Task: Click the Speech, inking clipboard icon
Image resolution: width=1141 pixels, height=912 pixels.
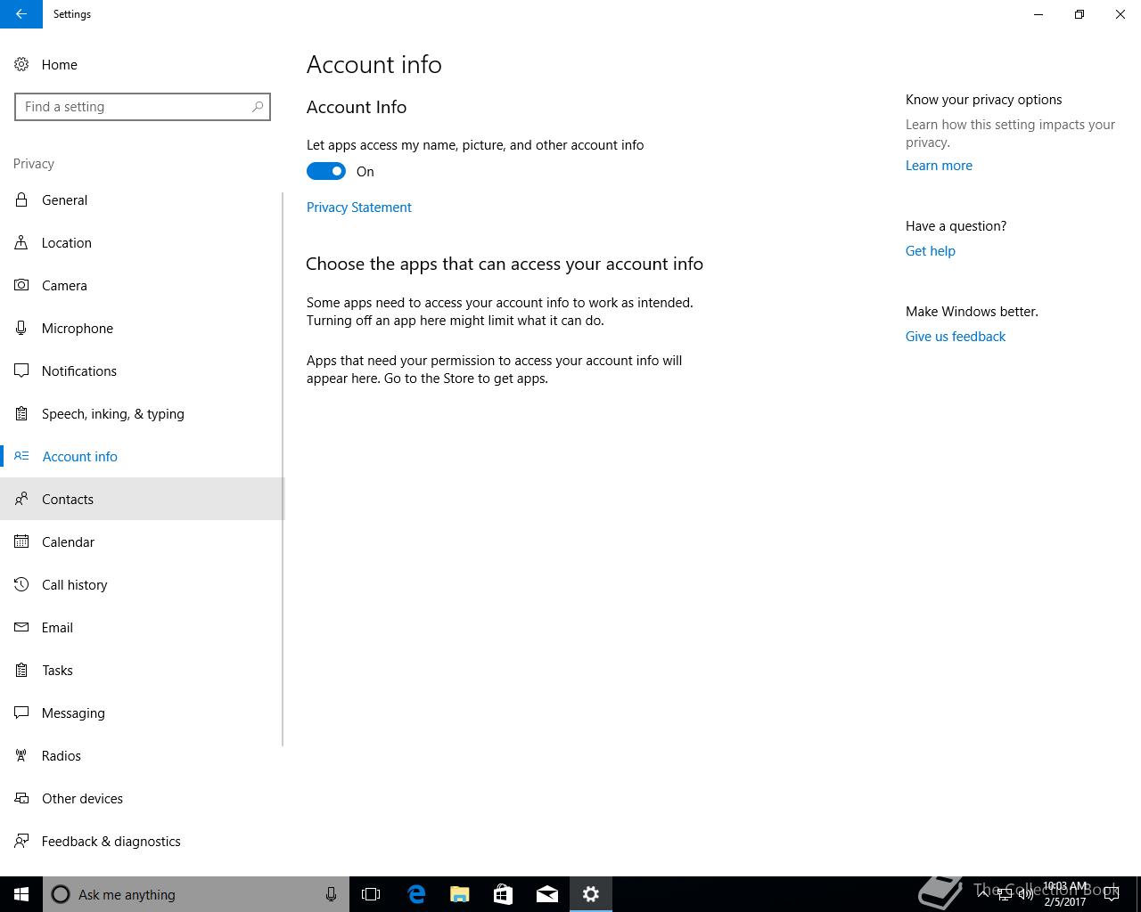Action: 21,413
